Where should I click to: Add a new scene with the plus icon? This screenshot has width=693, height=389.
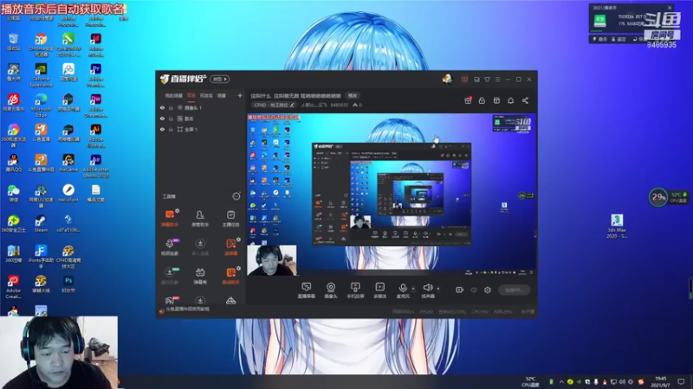click(240, 95)
